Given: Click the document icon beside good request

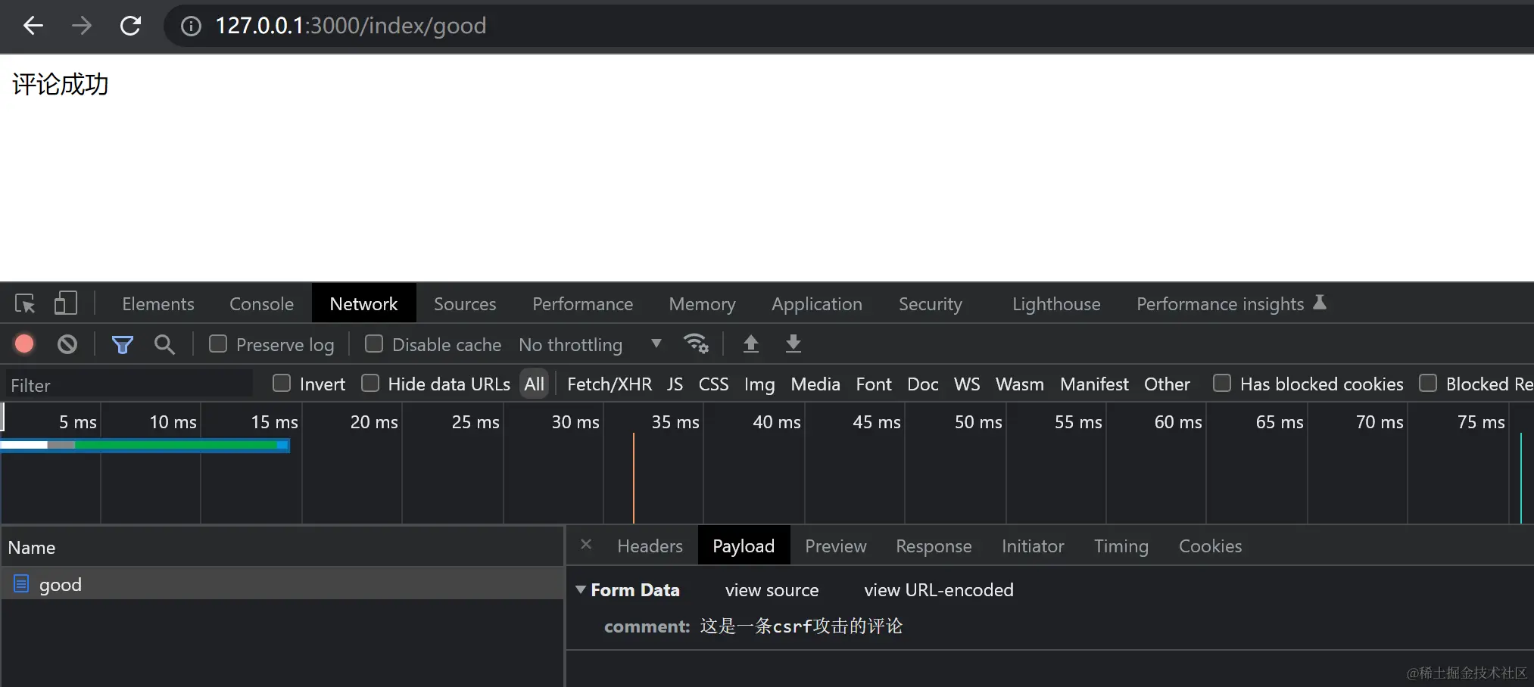Looking at the screenshot, I should tap(21, 583).
